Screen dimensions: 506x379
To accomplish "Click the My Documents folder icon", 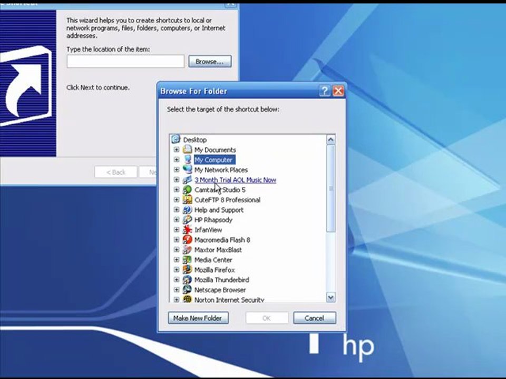I will click(x=187, y=149).
